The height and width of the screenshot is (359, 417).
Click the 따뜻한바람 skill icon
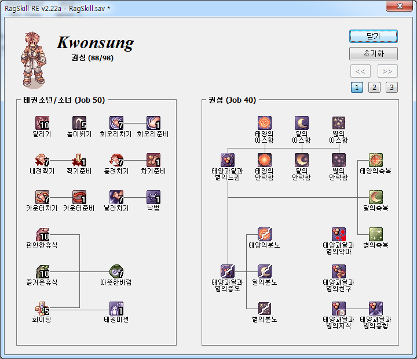[116, 271]
